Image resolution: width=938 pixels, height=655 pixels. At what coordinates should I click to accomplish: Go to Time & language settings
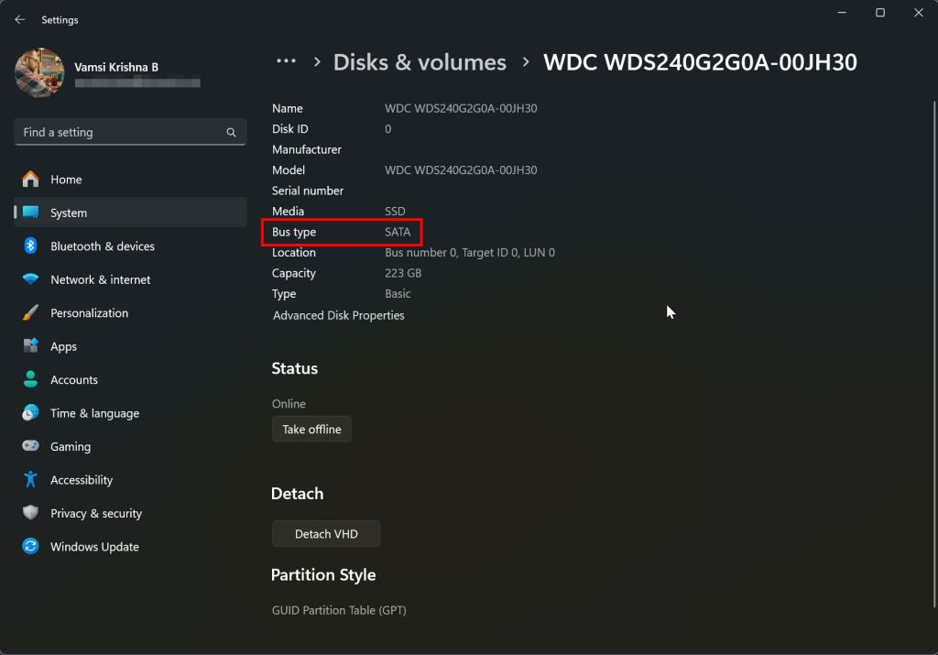click(x=130, y=413)
